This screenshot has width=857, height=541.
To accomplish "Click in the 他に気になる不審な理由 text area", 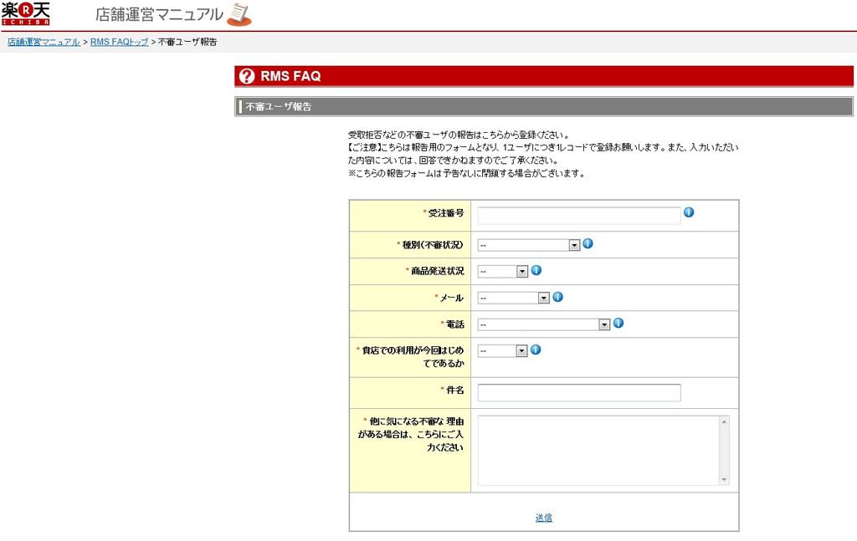I will (599, 451).
